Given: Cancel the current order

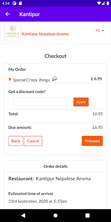Looking at the screenshot, I should tap(33, 141).
